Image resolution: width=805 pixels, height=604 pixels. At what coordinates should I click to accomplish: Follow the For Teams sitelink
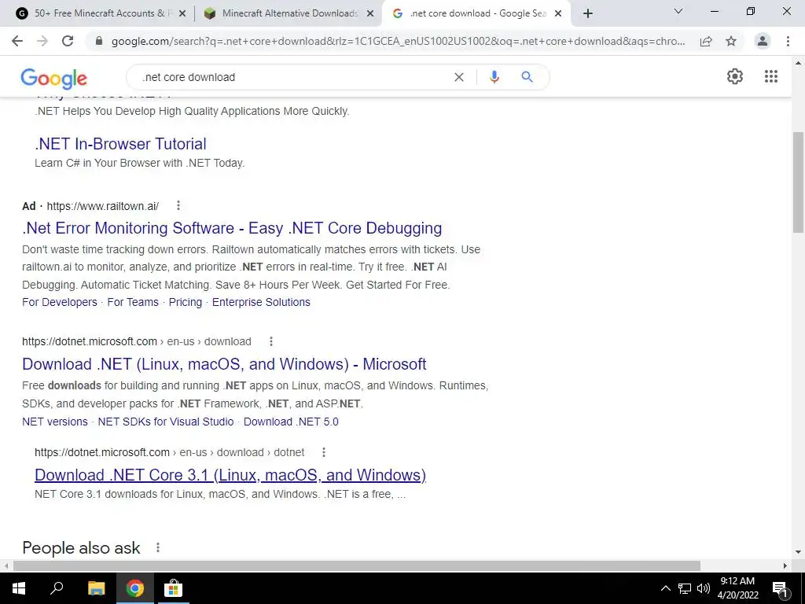pos(133,302)
